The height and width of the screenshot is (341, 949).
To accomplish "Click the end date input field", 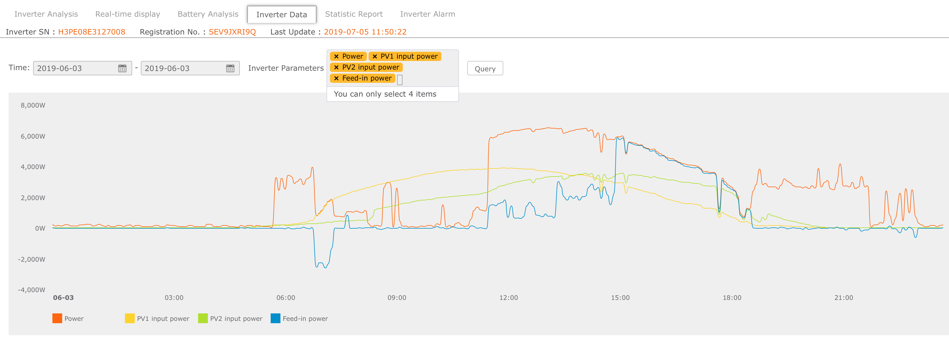I will tap(183, 68).
